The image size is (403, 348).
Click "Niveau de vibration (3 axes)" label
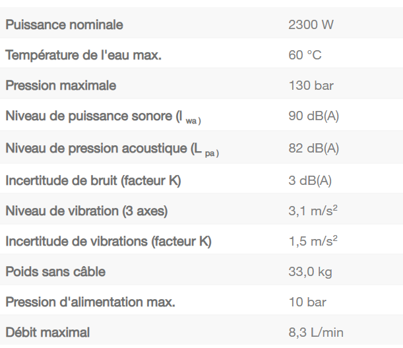[x=86, y=211]
